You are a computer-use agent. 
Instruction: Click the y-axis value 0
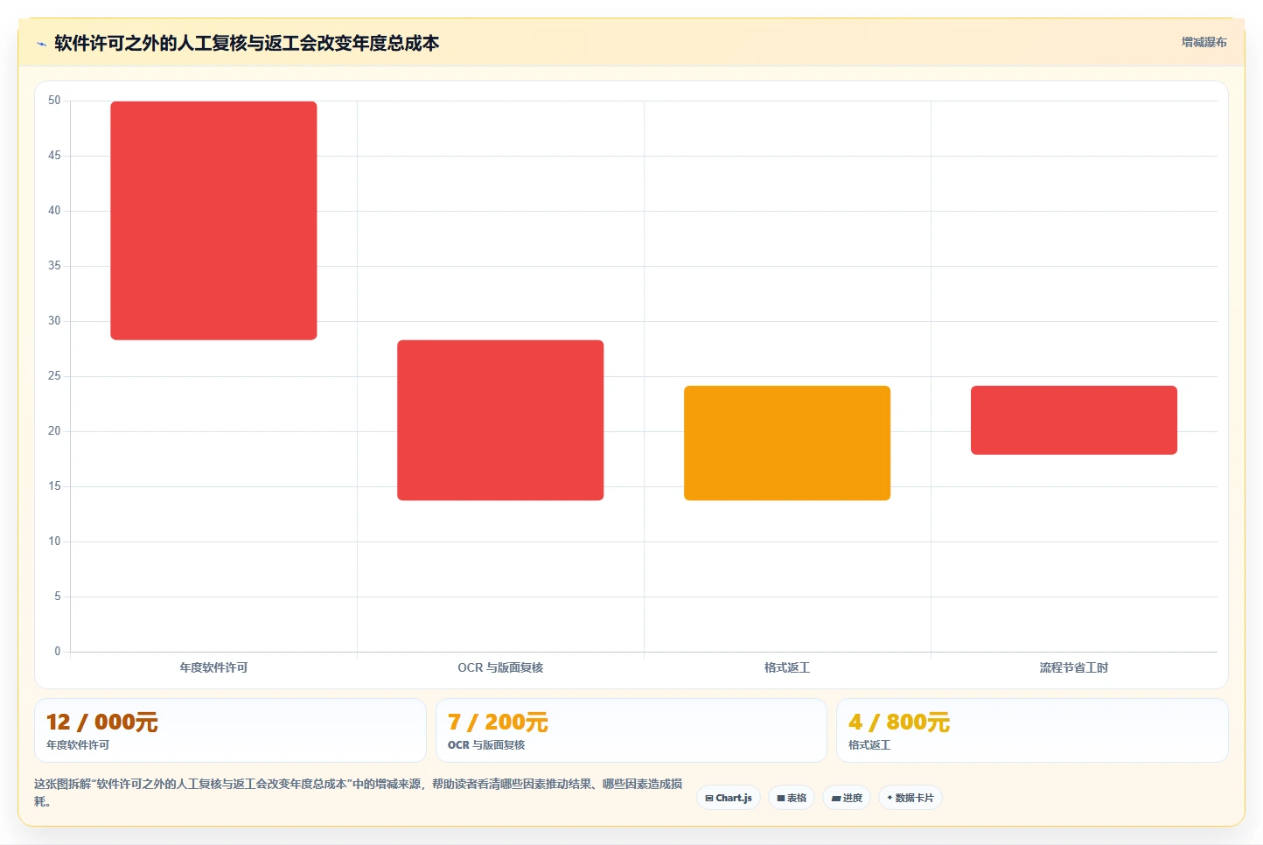click(58, 652)
